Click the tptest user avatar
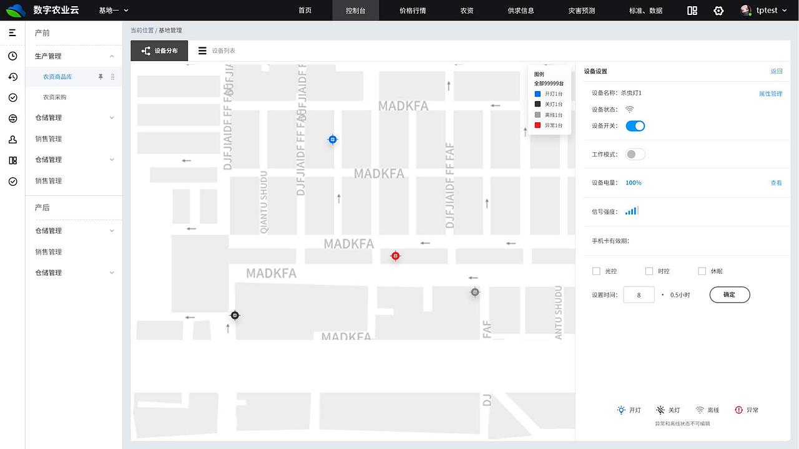This screenshot has height=449, width=799. click(745, 10)
